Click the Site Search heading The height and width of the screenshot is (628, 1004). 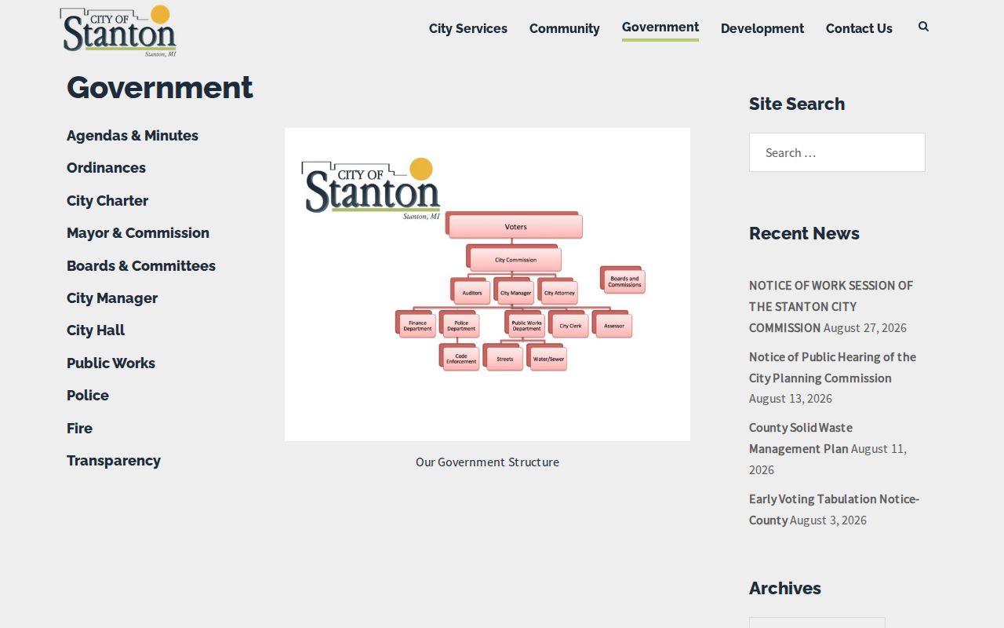click(797, 104)
